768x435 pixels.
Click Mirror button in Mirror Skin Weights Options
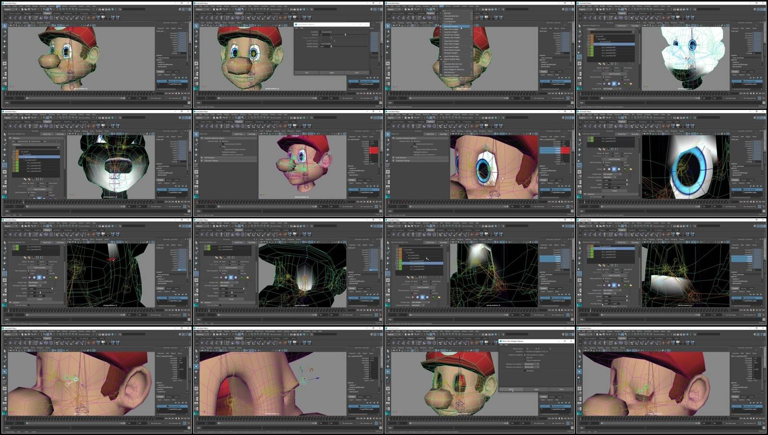(x=511, y=389)
